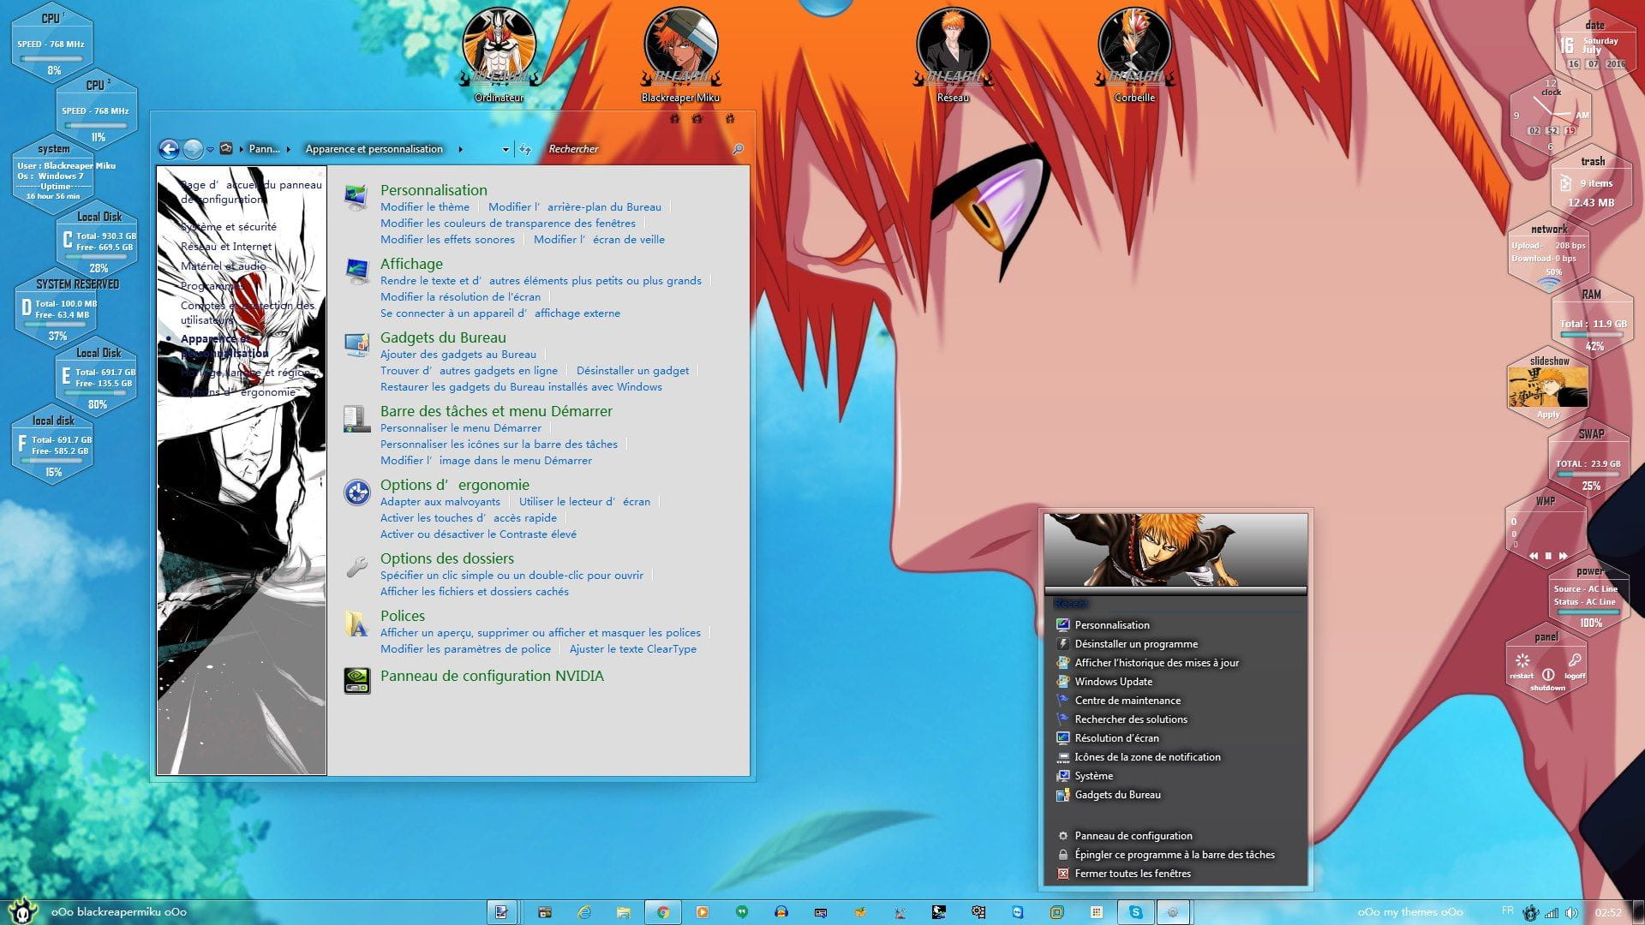Choose Fermer toutes les fenêtres
Viewport: 1645px width, 925px height.
[1132, 874]
